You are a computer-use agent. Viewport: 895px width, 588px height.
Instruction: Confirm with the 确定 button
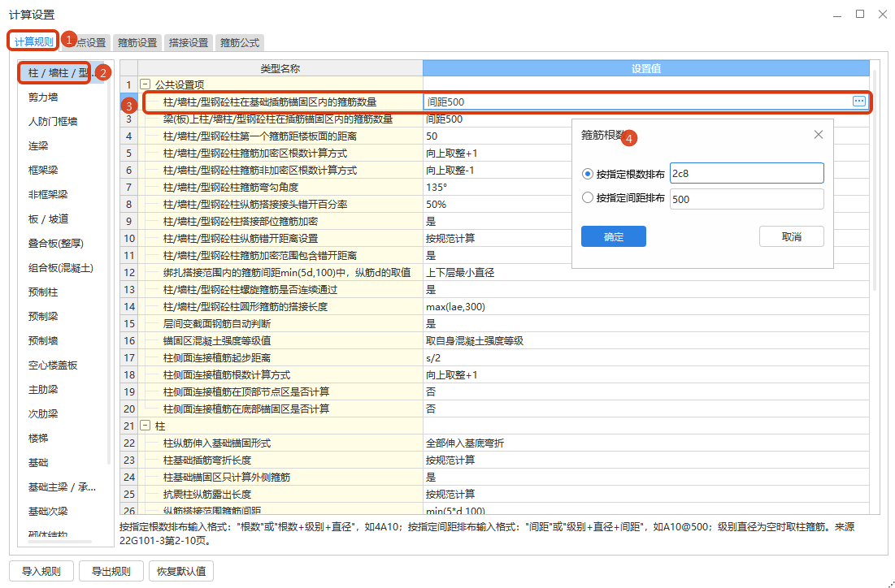click(x=614, y=236)
